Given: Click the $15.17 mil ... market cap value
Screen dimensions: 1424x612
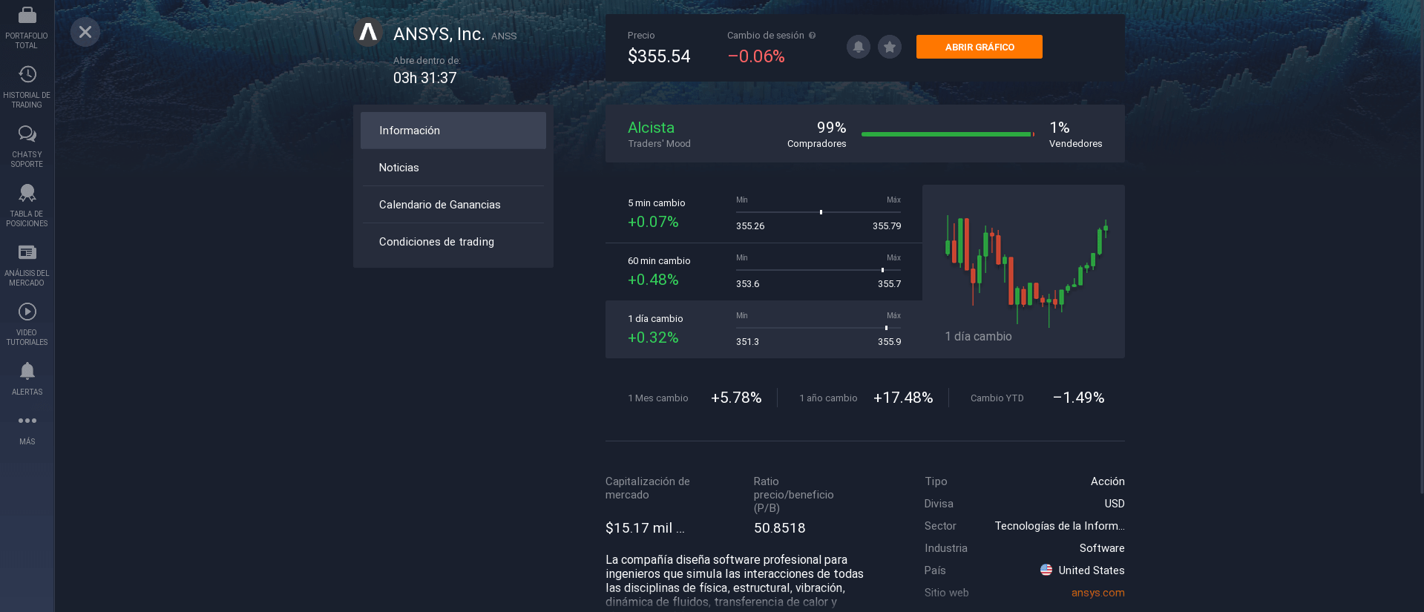Looking at the screenshot, I should point(645,528).
